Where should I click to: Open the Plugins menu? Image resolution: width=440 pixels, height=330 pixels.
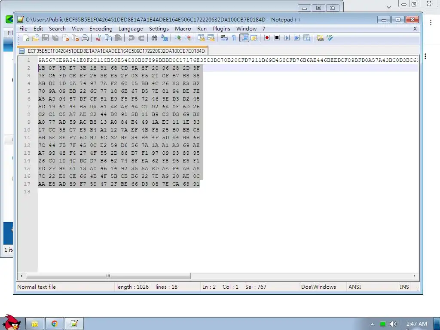221,29
